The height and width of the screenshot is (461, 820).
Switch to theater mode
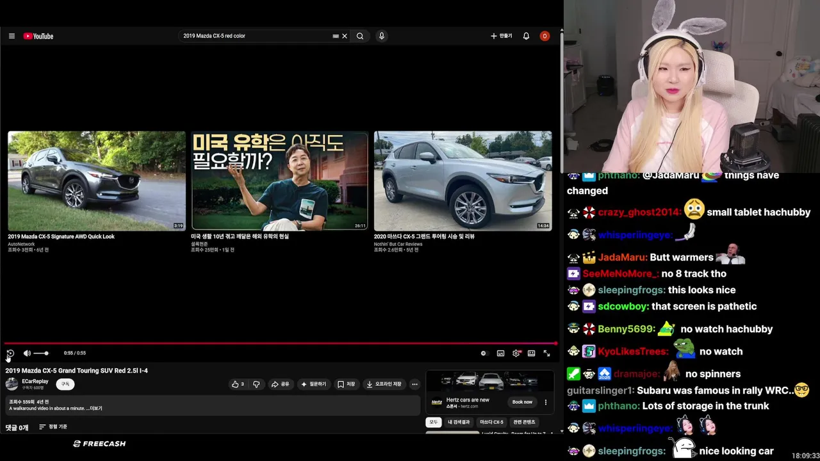point(532,353)
